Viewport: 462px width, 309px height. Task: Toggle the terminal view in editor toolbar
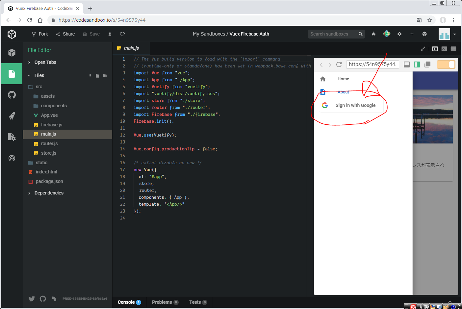coord(444,49)
